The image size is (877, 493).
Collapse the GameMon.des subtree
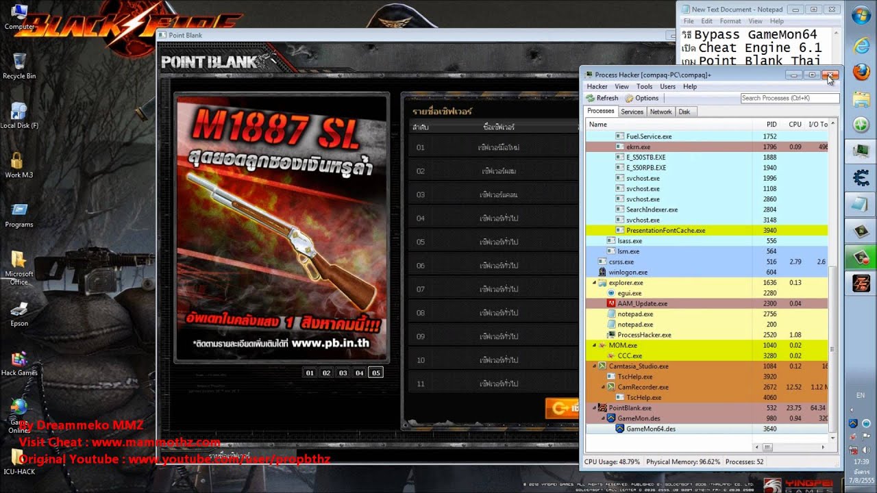(604, 418)
